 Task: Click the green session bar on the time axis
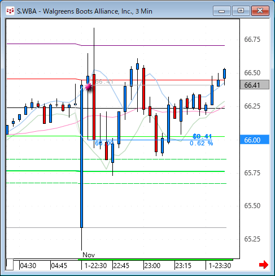(x=155, y=260)
